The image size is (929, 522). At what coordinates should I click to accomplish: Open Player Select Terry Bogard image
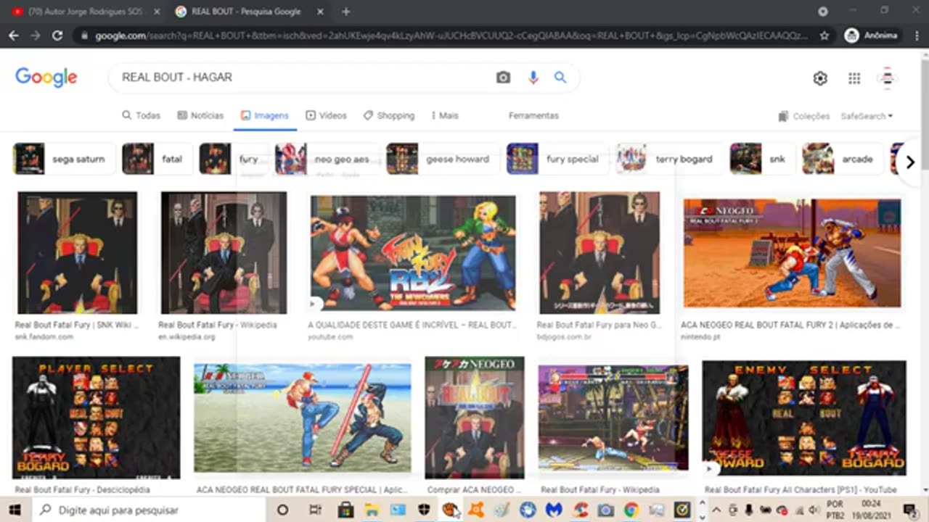click(96, 418)
